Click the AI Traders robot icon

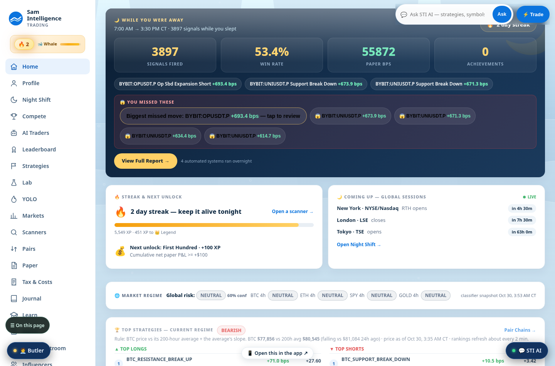point(14,133)
